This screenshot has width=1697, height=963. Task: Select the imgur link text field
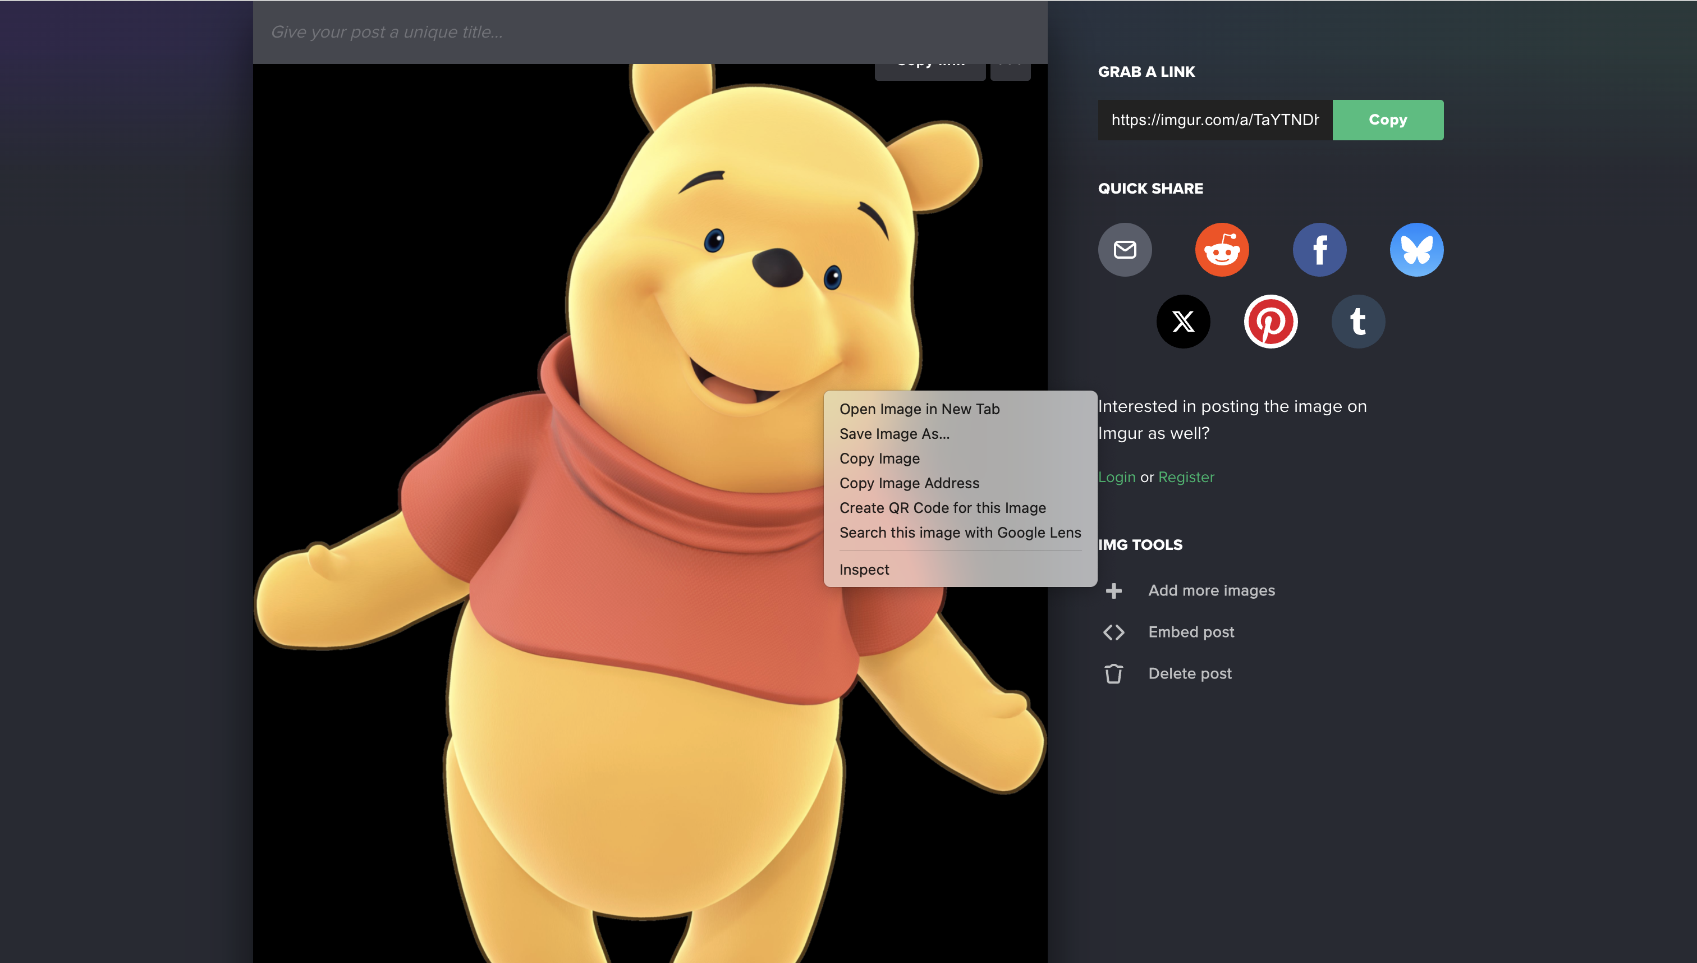click(1215, 120)
